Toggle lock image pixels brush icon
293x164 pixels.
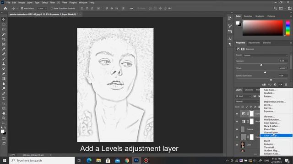[x=247, y=107]
